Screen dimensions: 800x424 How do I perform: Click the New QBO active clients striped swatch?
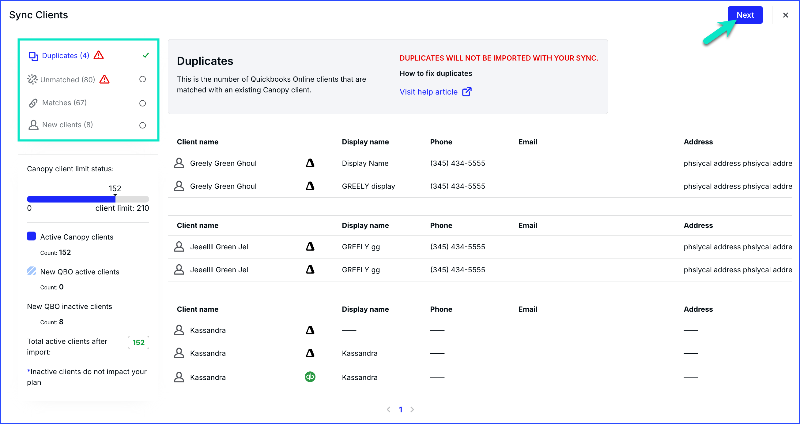pos(31,271)
